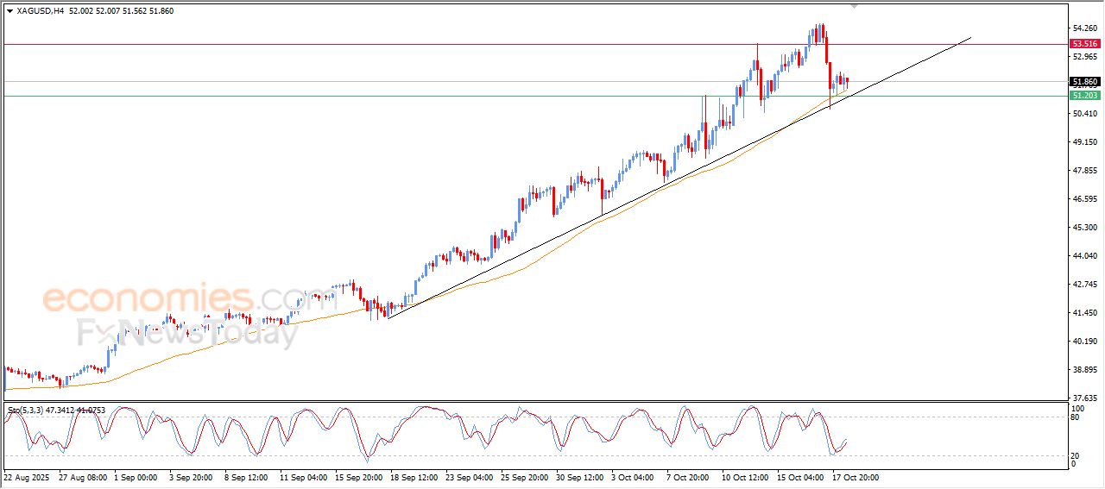Click the triangle arrow before XAGUSD,H4
This screenshot has height=489, width=1105.
click(9, 11)
